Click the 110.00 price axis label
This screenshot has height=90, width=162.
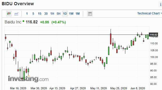click(154, 44)
